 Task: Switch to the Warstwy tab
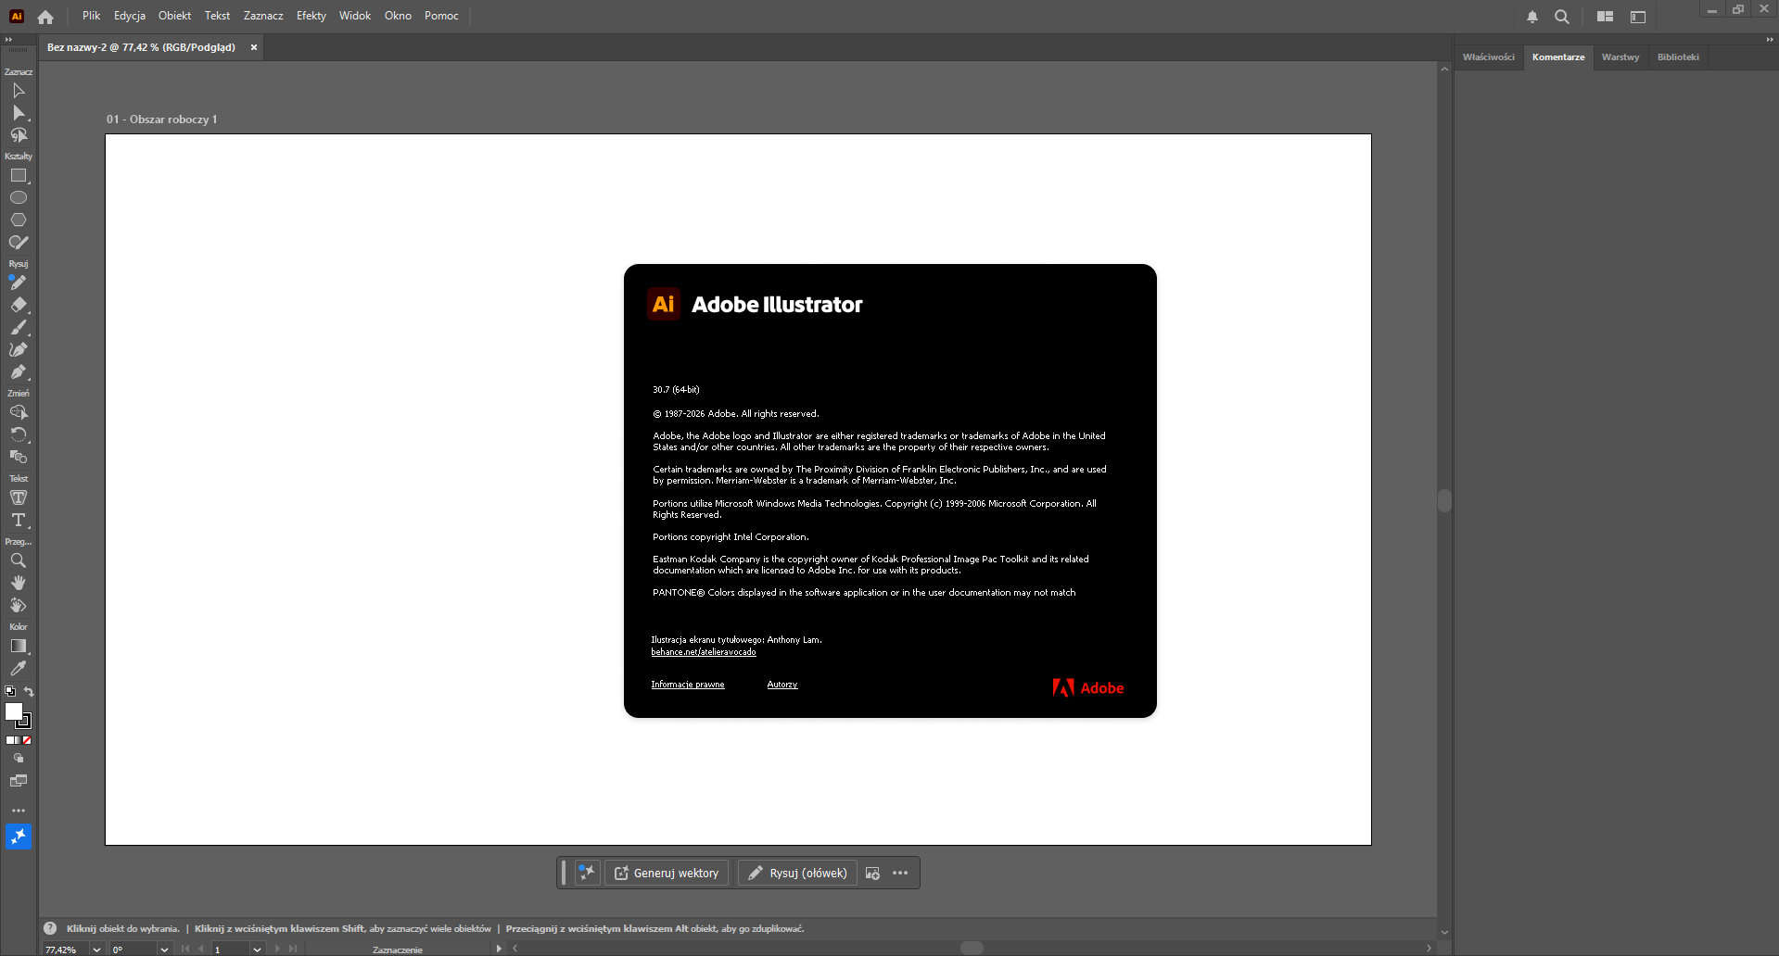(x=1620, y=57)
